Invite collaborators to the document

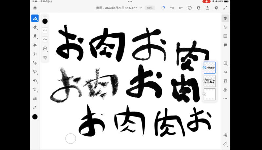[x=198, y=8]
